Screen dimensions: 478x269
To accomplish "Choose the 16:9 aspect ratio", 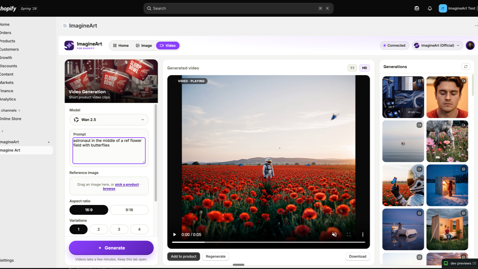I will (89, 210).
